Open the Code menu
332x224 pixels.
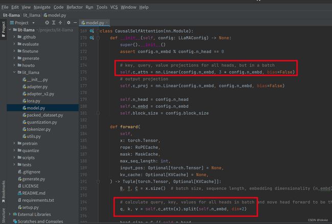pyautogui.click(x=58, y=7)
